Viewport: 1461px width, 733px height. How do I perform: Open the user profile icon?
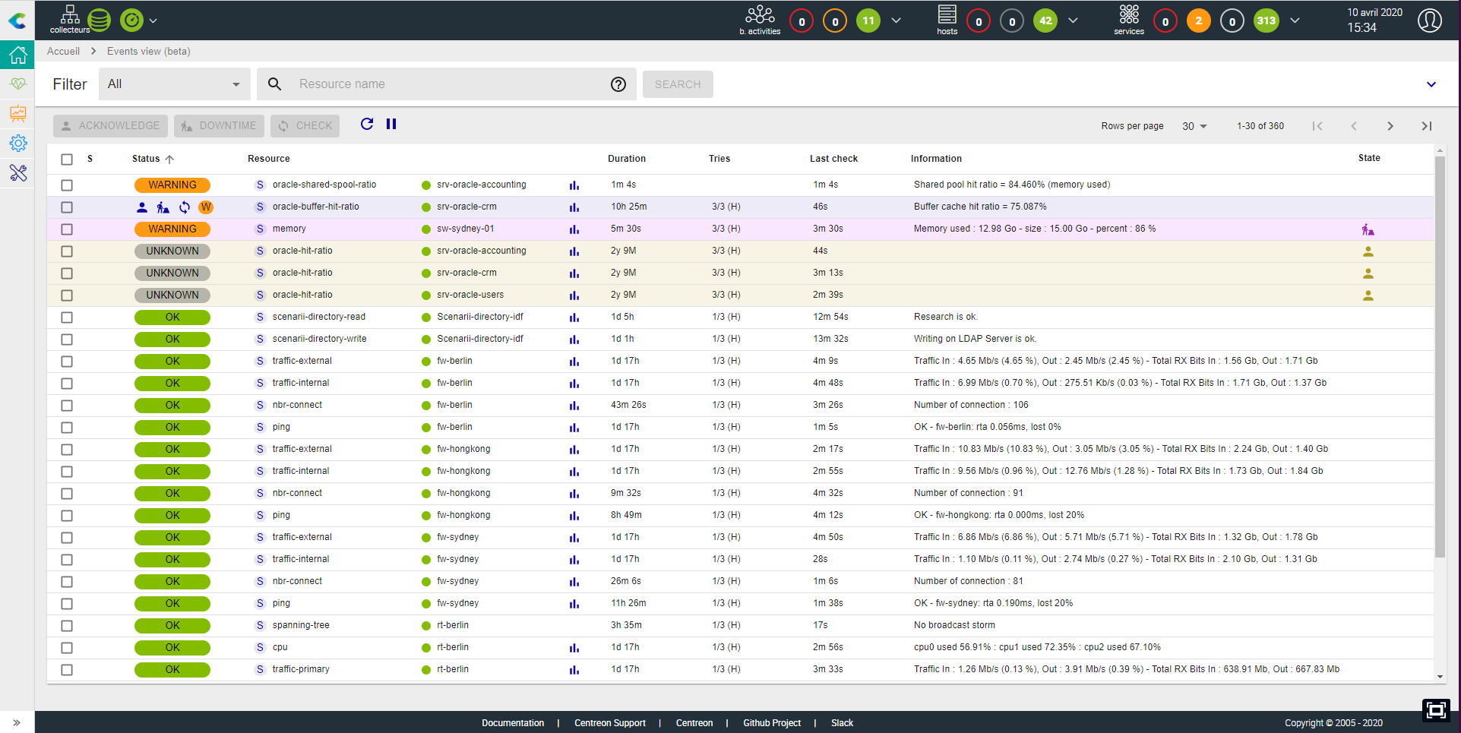coord(1430,21)
